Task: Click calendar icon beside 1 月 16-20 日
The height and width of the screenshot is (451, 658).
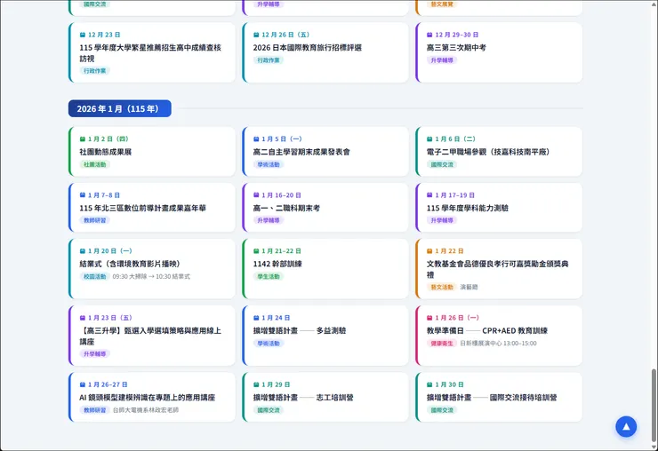Action: pyautogui.click(x=256, y=195)
